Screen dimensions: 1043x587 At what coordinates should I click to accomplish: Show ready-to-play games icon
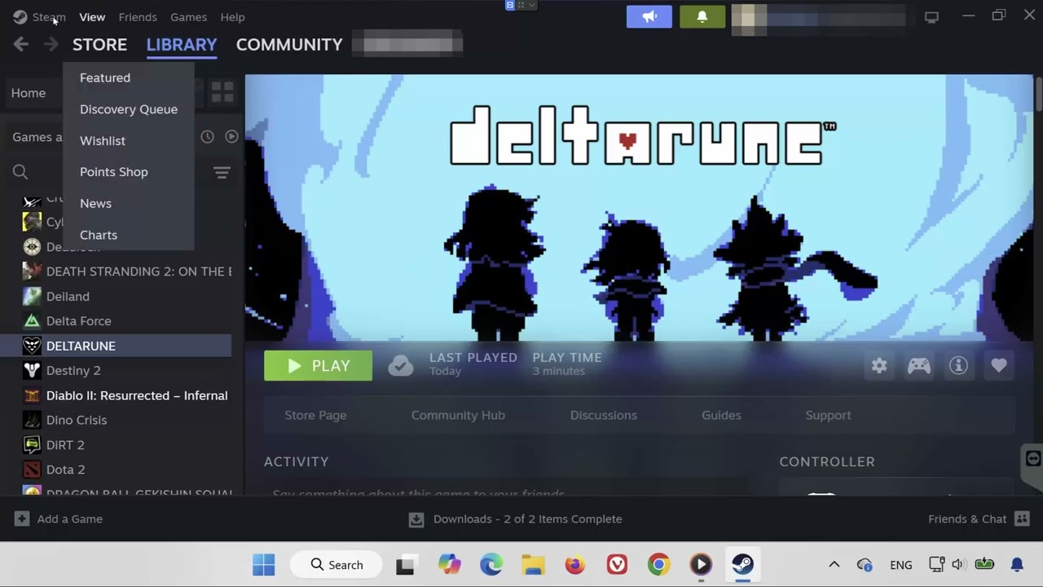[231, 137]
